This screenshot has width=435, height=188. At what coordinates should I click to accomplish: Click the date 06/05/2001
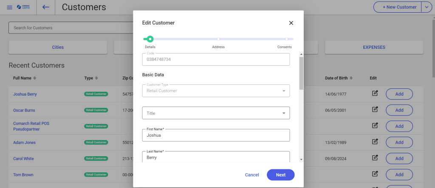336,110
